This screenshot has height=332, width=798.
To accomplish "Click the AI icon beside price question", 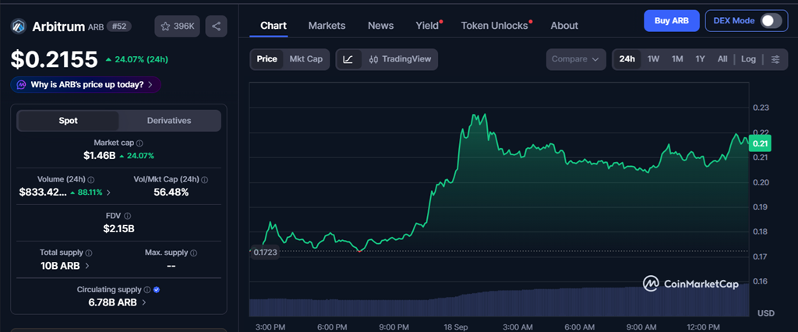I will coord(21,85).
